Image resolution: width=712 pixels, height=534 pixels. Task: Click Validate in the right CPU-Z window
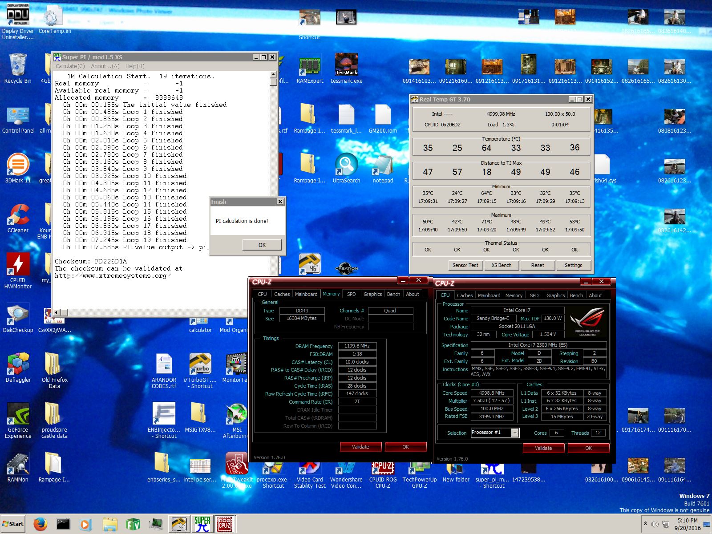tap(543, 448)
